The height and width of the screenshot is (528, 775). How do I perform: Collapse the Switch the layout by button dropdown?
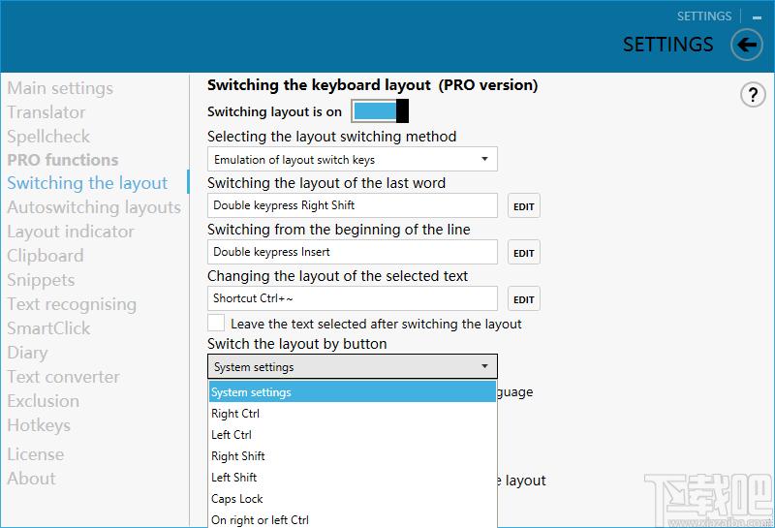353,367
